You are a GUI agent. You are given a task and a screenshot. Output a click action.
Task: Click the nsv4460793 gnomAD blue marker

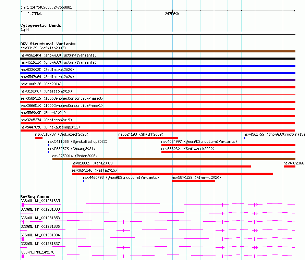coord(84,181)
